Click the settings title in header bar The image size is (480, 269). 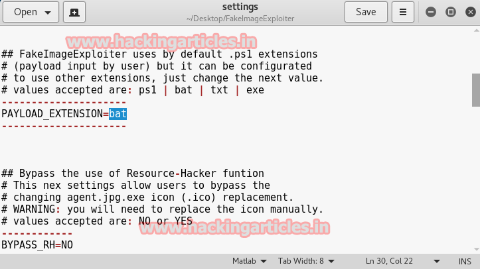240,7
